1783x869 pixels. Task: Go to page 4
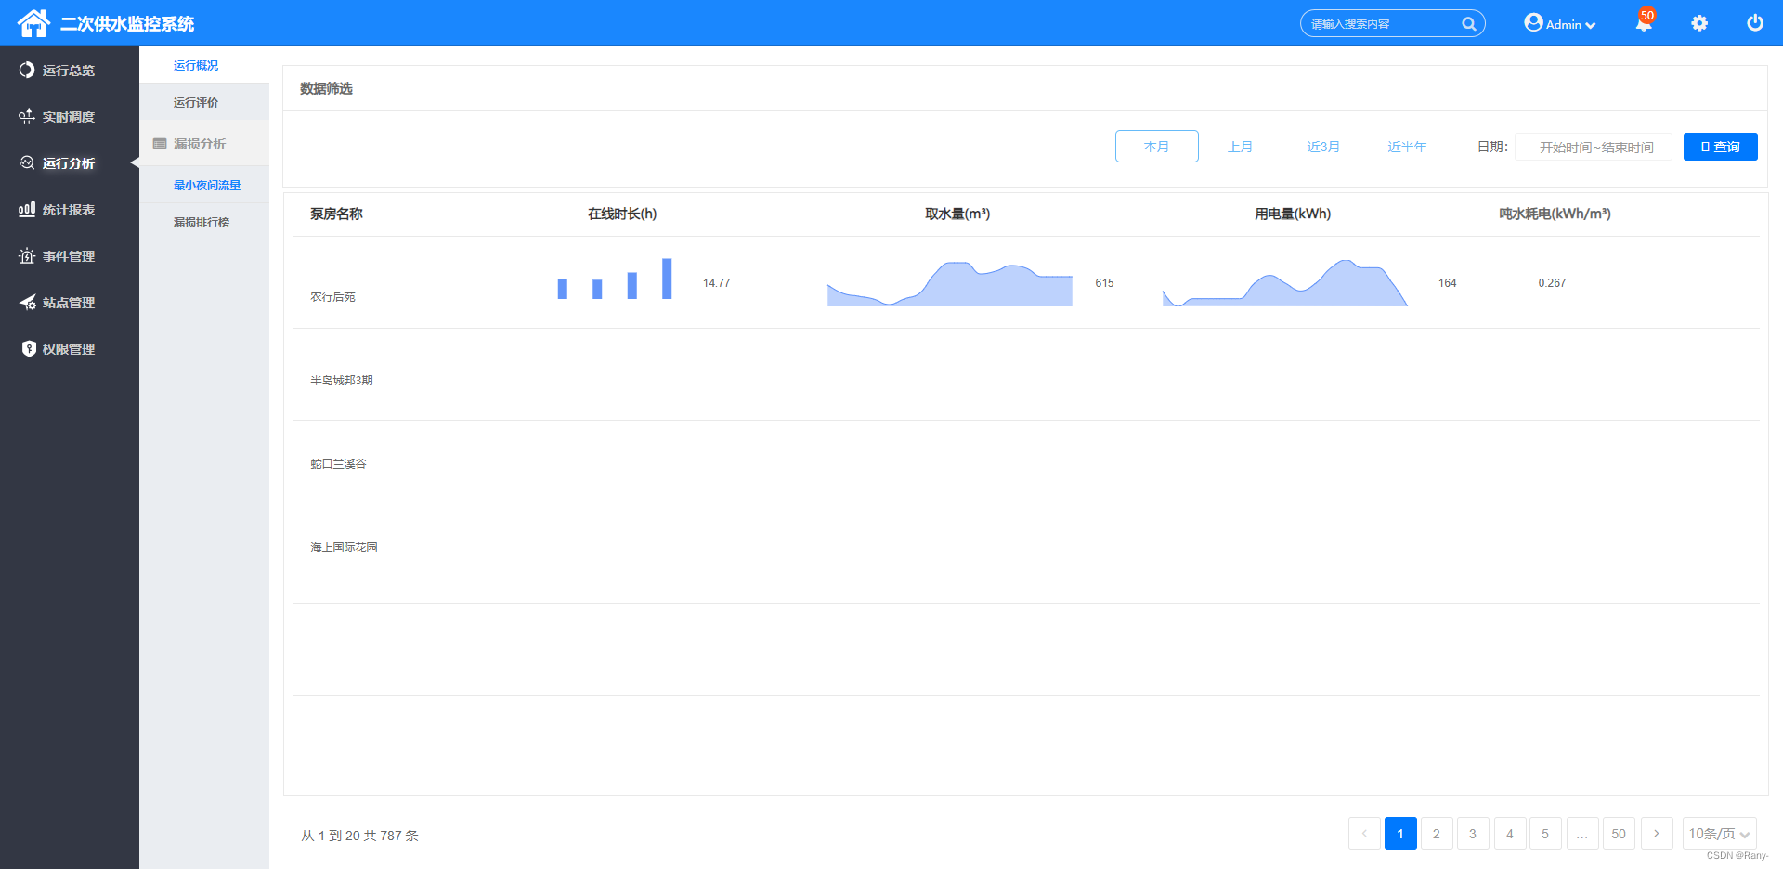pyautogui.click(x=1510, y=833)
